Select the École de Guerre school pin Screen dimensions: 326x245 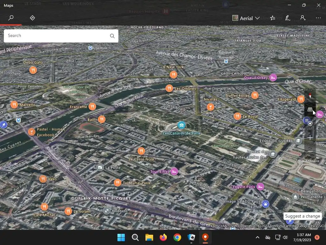pos(298,141)
